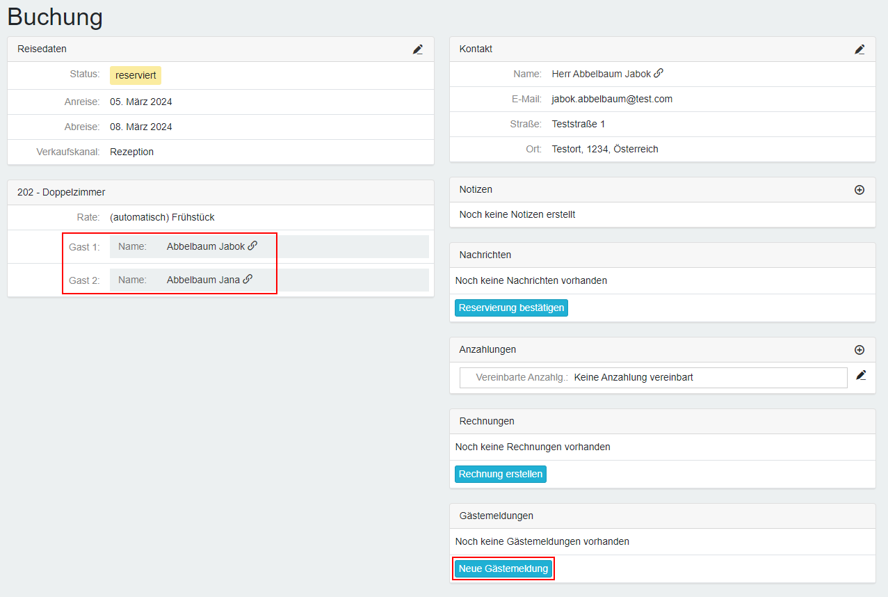Add a deposit using Anzahlungen plus icon
The width and height of the screenshot is (888, 597).
(859, 350)
